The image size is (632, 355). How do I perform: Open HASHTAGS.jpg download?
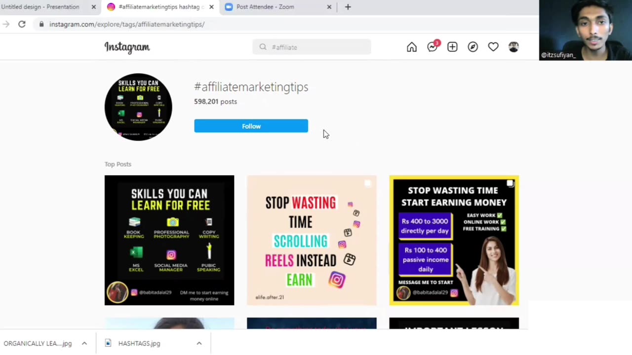(x=139, y=343)
